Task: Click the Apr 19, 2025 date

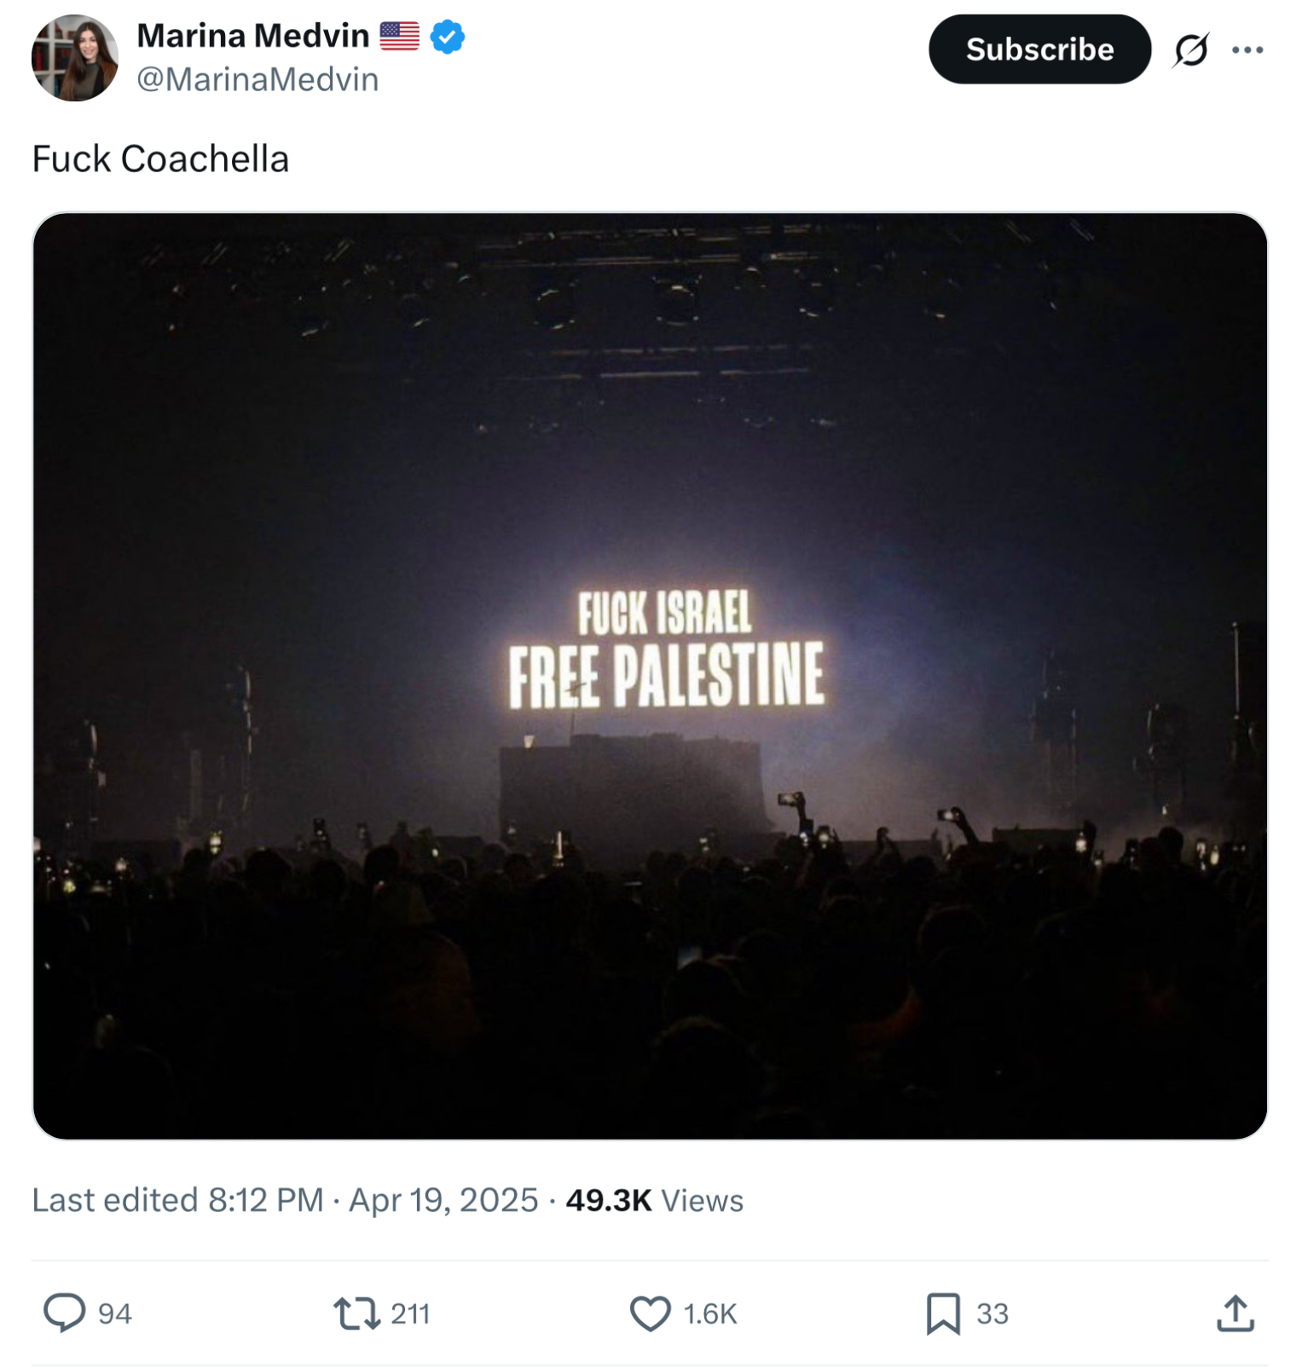Action: (x=443, y=1200)
